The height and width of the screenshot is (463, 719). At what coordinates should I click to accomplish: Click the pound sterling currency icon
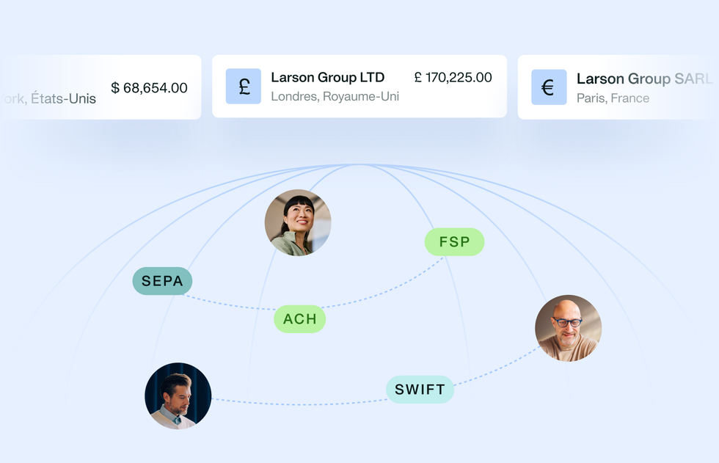(x=244, y=86)
